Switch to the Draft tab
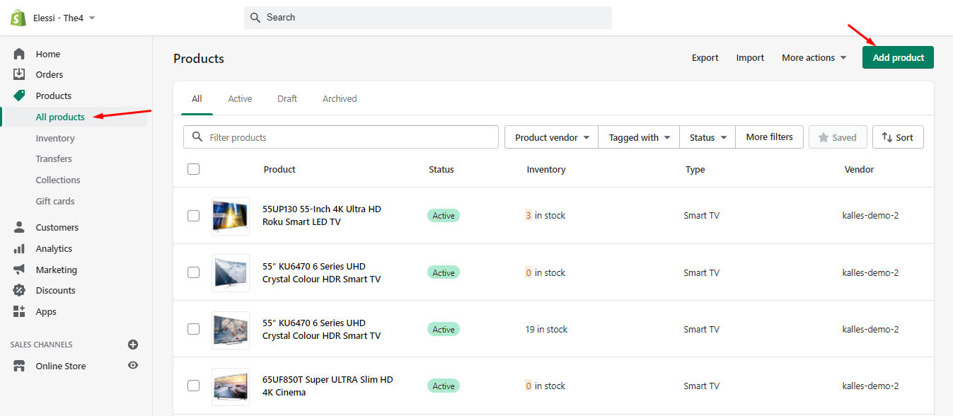 287,98
